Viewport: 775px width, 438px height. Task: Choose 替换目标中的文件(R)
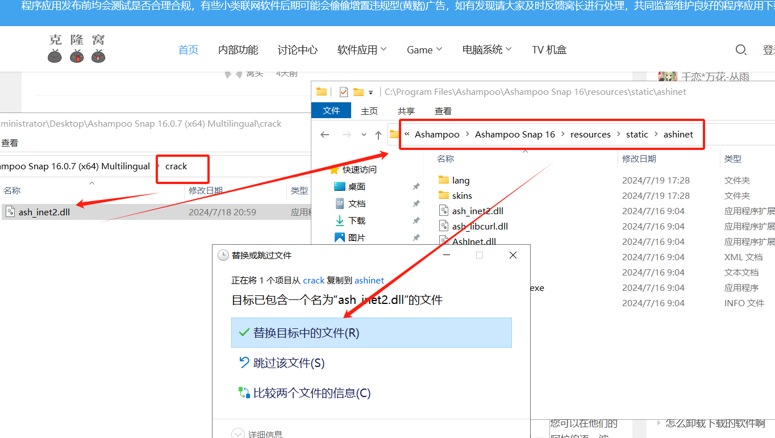point(372,332)
